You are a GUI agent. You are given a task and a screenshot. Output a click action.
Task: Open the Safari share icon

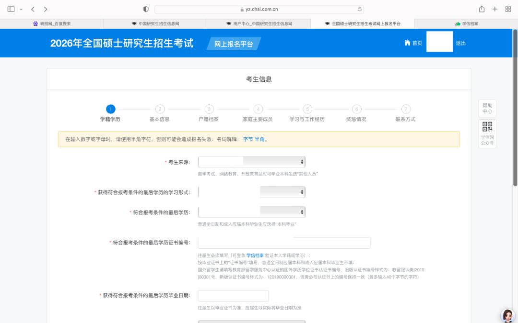tap(482, 9)
